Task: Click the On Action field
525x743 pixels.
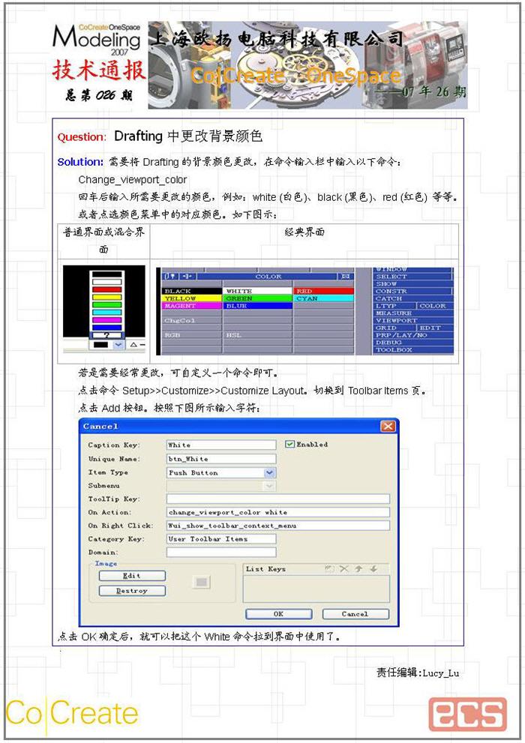Action: 278,512
